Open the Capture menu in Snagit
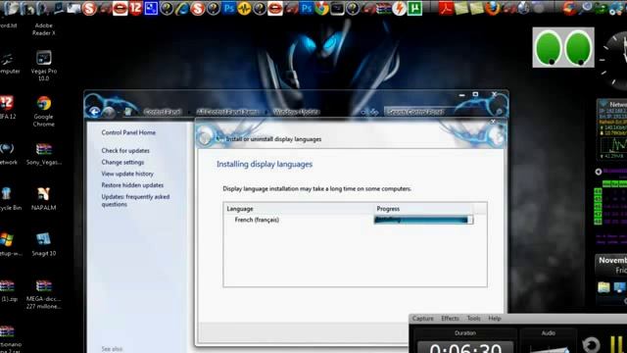The width and height of the screenshot is (627, 353). (x=422, y=318)
